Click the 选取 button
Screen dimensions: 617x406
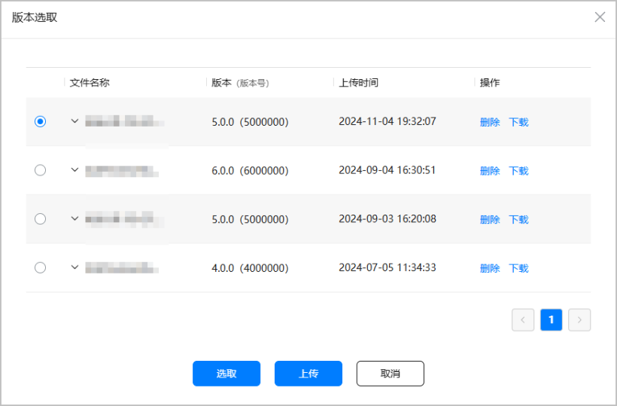226,374
